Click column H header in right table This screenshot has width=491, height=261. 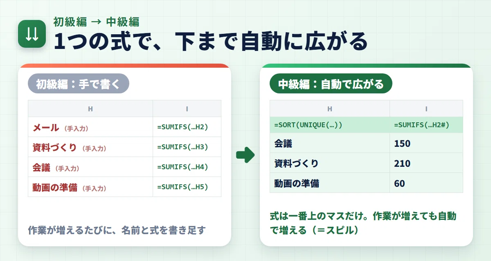tap(330, 108)
